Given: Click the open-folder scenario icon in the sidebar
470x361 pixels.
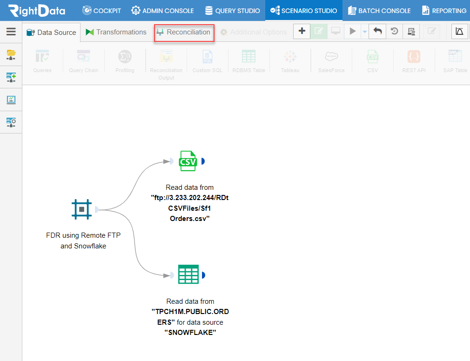Looking at the screenshot, I should pos(11,54).
